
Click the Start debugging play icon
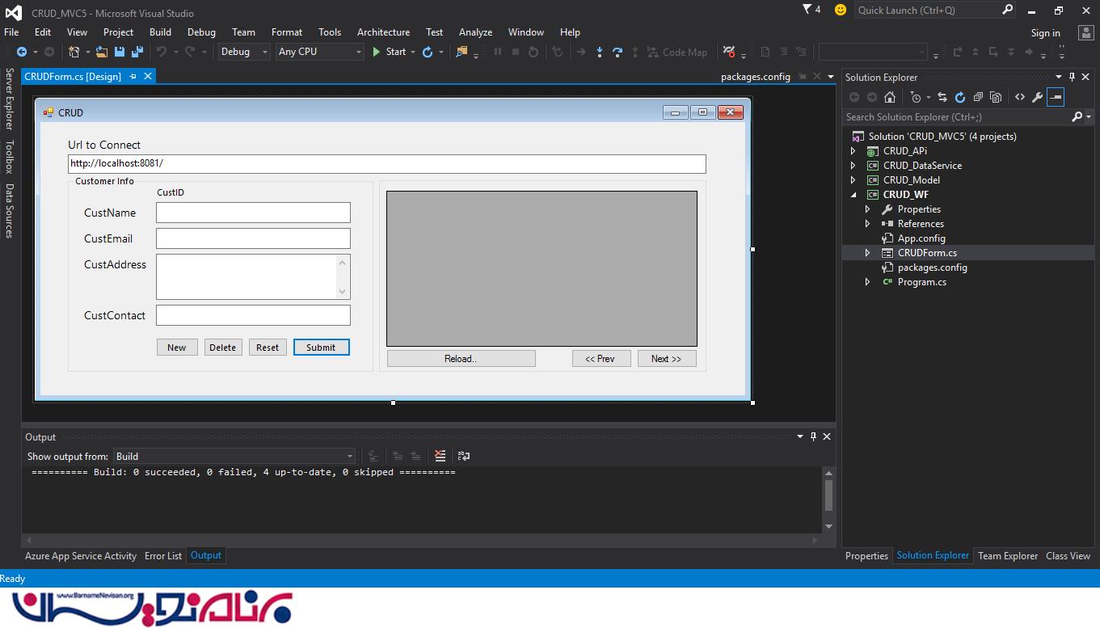377,52
